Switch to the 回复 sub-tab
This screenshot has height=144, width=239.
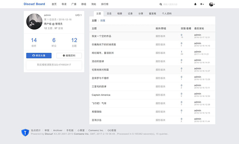[x=103, y=20]
